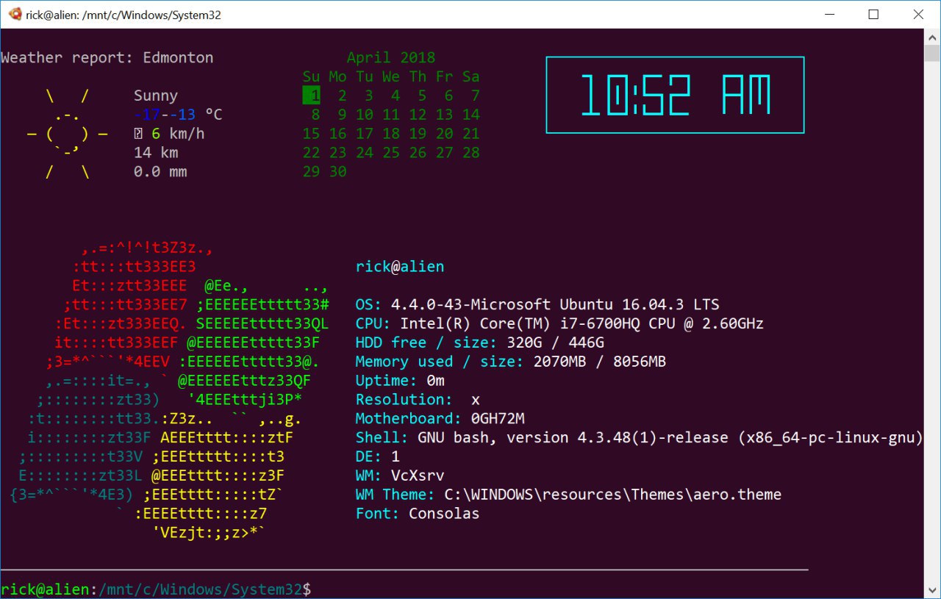The width and height of the screenshot is (941, 599).
Task: Click the Shell line with GNU bash version
Action: pyautogui.click(x=640, y=438)
